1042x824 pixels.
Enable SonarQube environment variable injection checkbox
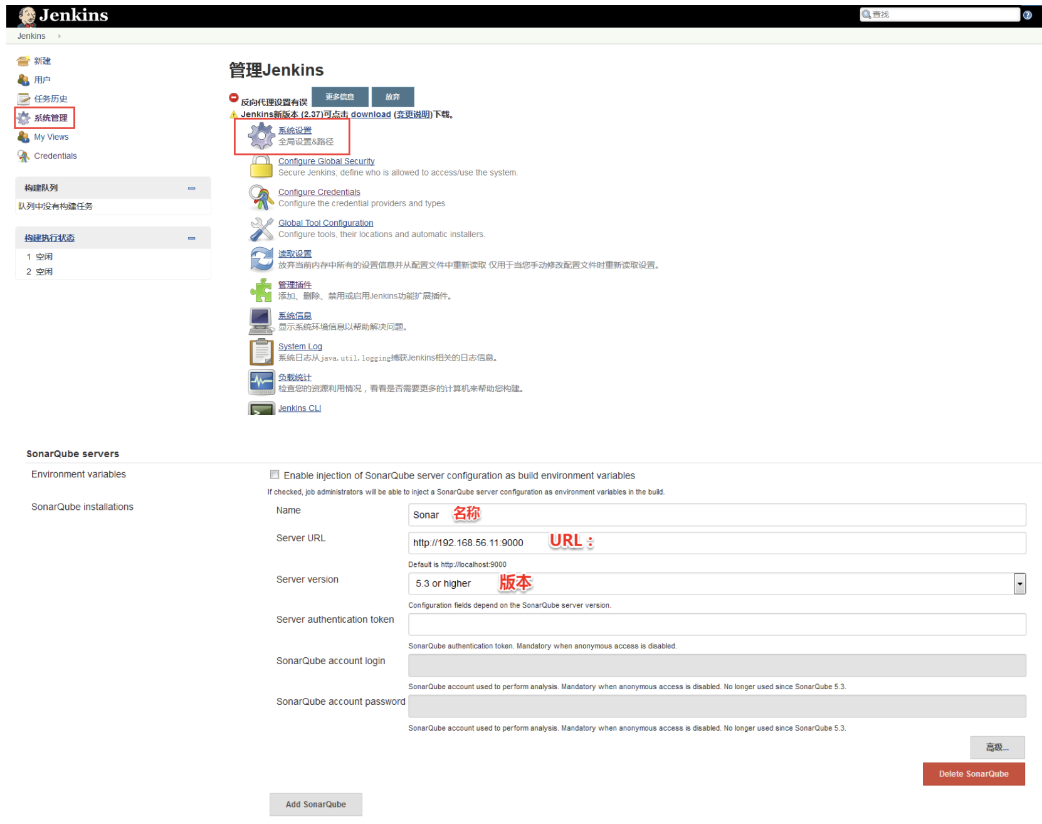coord(275,475)
